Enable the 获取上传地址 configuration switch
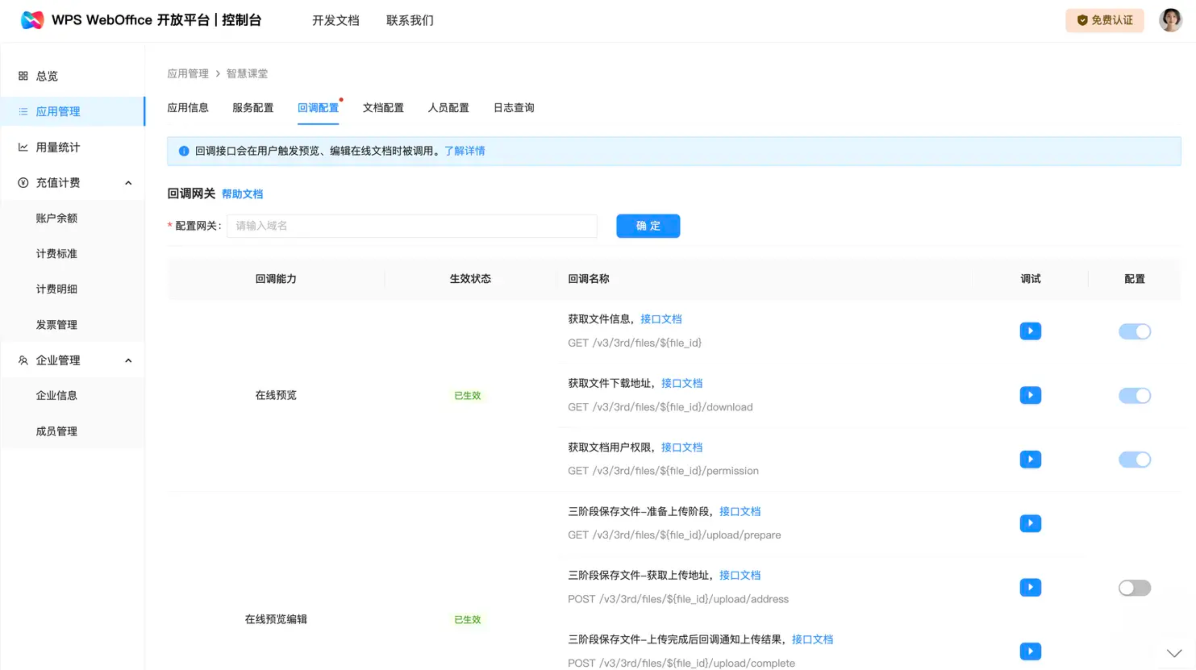The image size is (1196, 670). (x=1134, y=588)
